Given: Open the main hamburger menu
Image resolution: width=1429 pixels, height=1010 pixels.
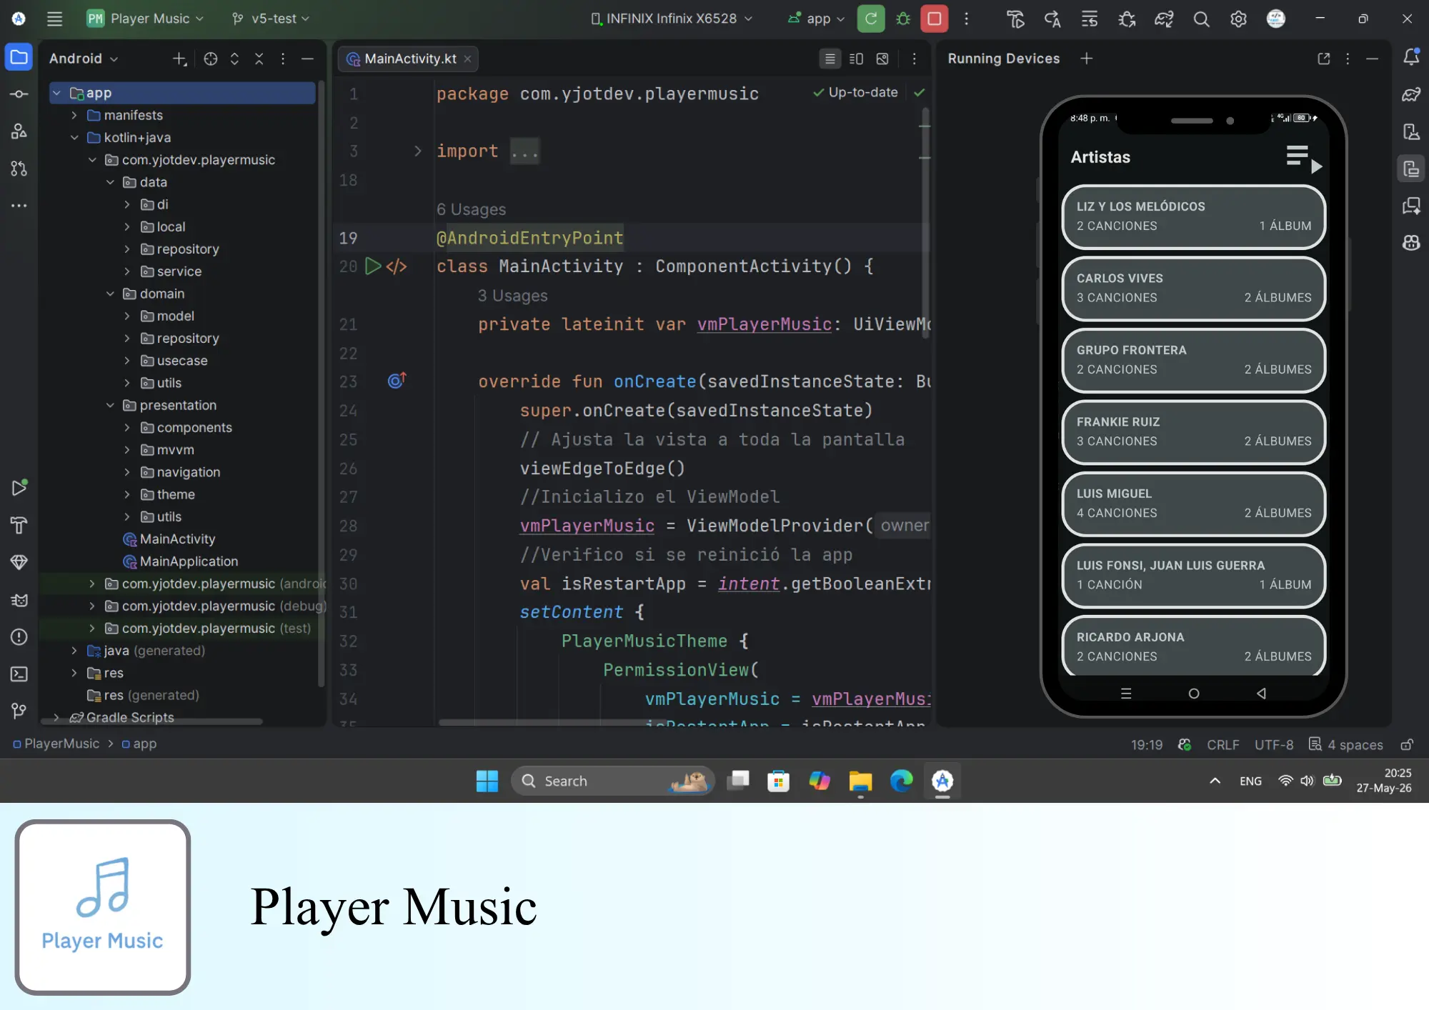Looking at the screenshot, I should tap(54, 19).
